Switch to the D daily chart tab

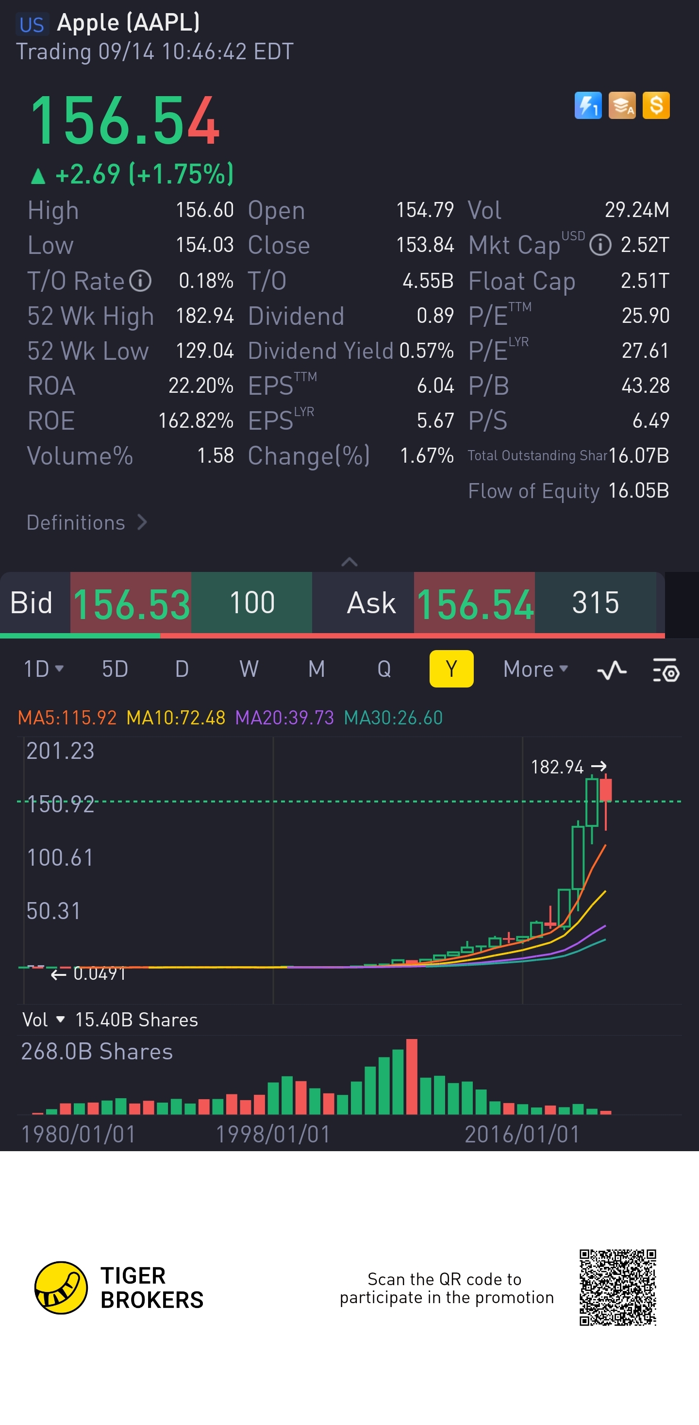(182, 670)
